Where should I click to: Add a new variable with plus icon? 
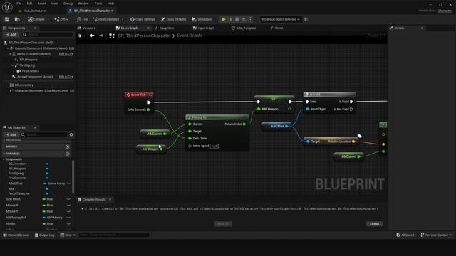(68, 154)
